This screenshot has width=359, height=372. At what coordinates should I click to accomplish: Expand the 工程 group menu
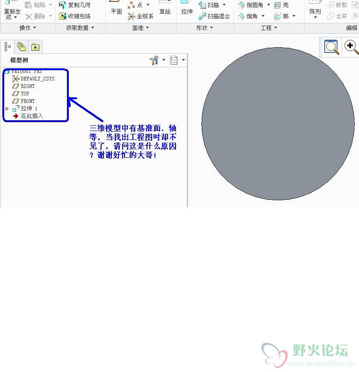[x=269, y=28]
